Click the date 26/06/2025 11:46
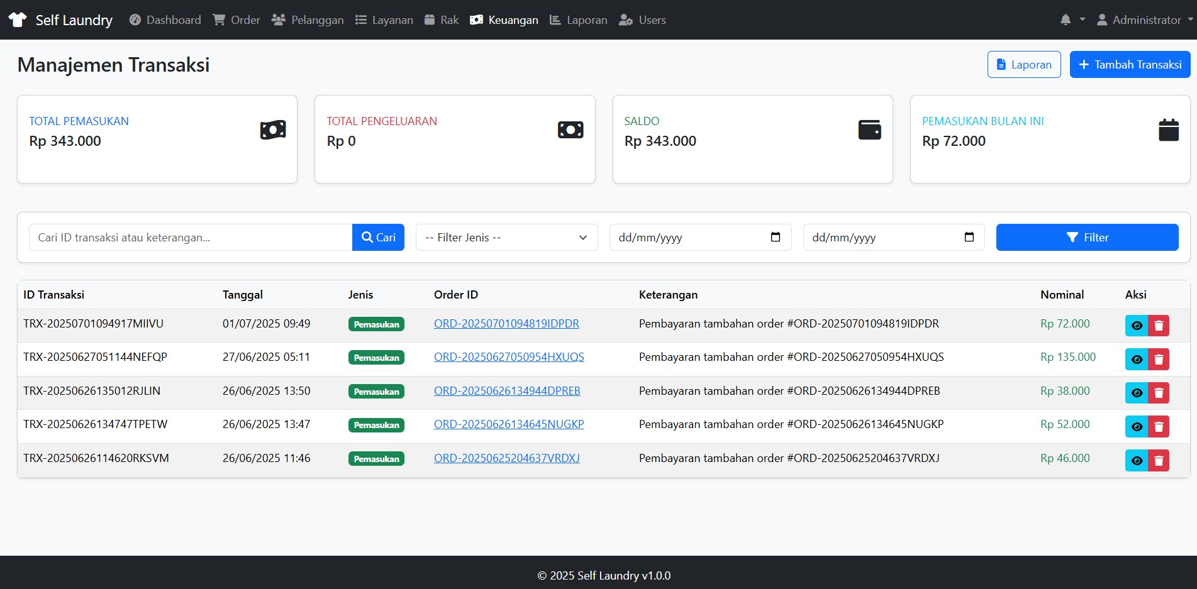This screenshot has width=1197, height=589. coord(267,458)
